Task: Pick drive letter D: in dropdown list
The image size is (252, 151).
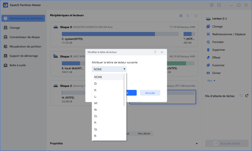Action: pyautogui.click(x=96, y=83)
